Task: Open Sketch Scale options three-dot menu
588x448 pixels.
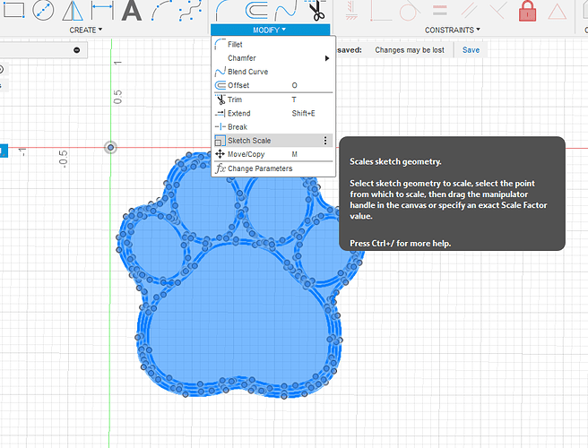Action: 325,141
